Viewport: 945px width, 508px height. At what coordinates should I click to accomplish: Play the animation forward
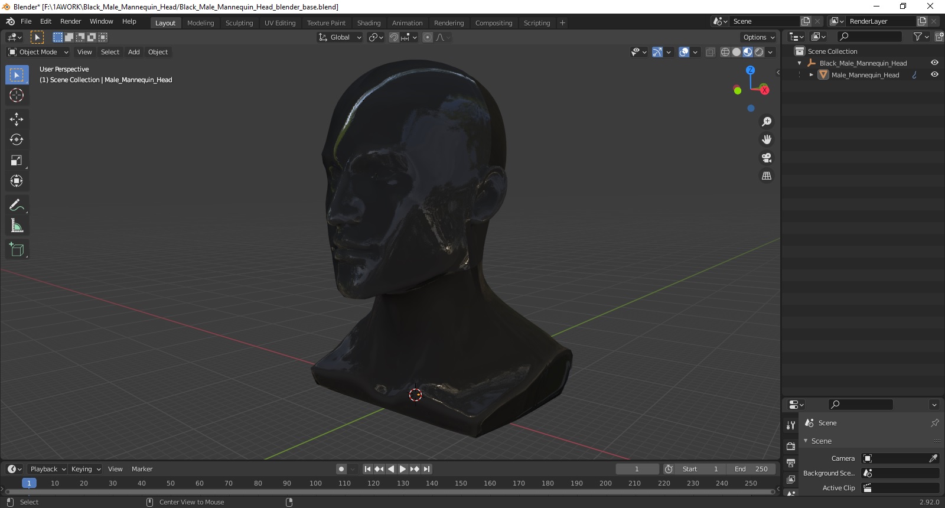[403, 469]
